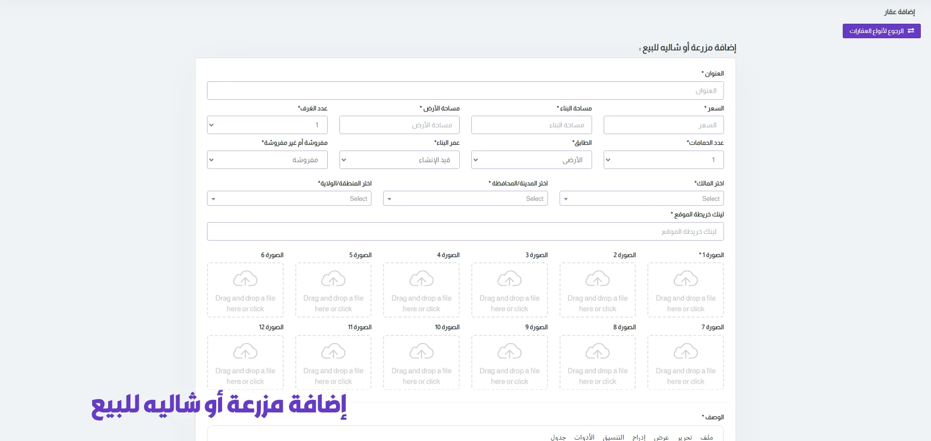Click the upload cloud icon for الصورة 11

pyautogui.click(x=334, y=351)
